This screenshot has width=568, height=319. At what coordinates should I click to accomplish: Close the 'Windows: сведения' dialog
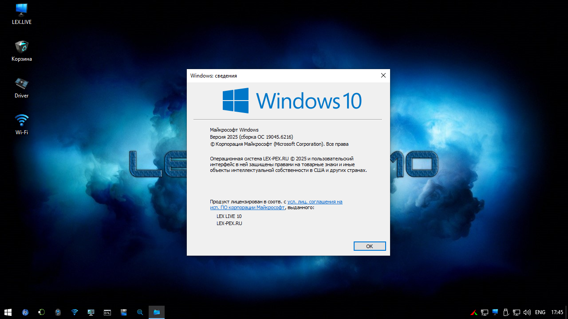click(383, 76)
